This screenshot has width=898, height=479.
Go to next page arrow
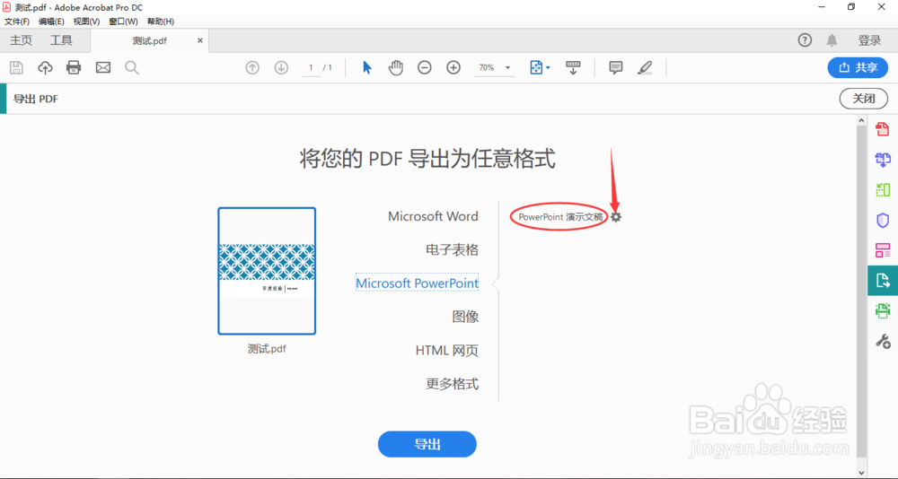tap(281, 67)
